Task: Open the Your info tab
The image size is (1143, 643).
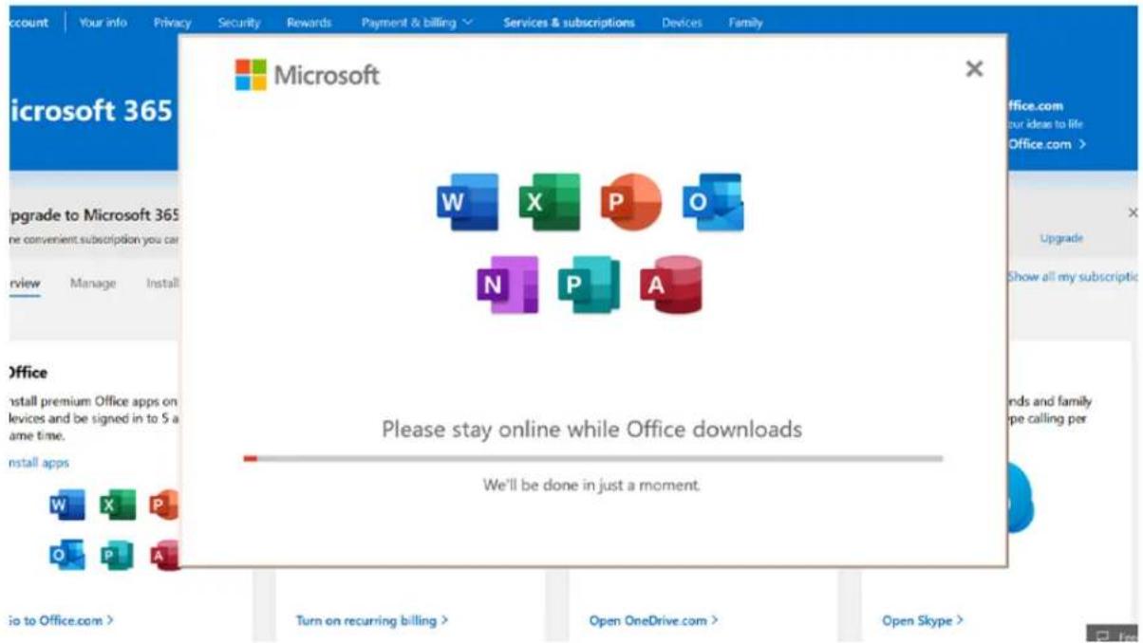Action: coord(103,23)
